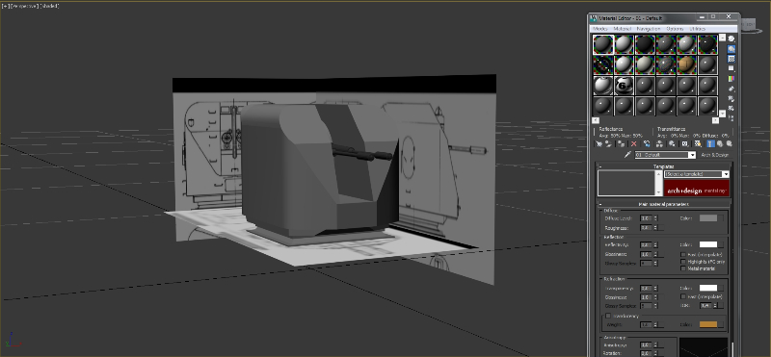Click the red X Reset Map icon
The height and width of the screenshot is (357, 771).
click(634, 144)
